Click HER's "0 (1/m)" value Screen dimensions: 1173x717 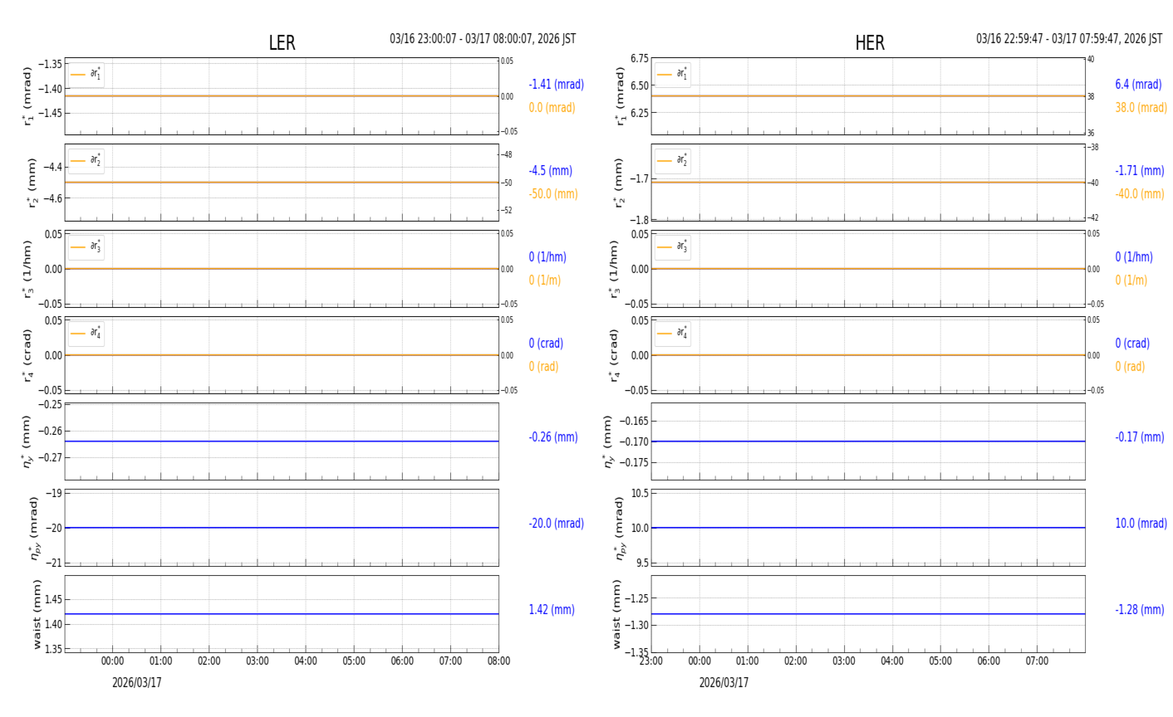pyautogui.click(x=1131, y=280)
